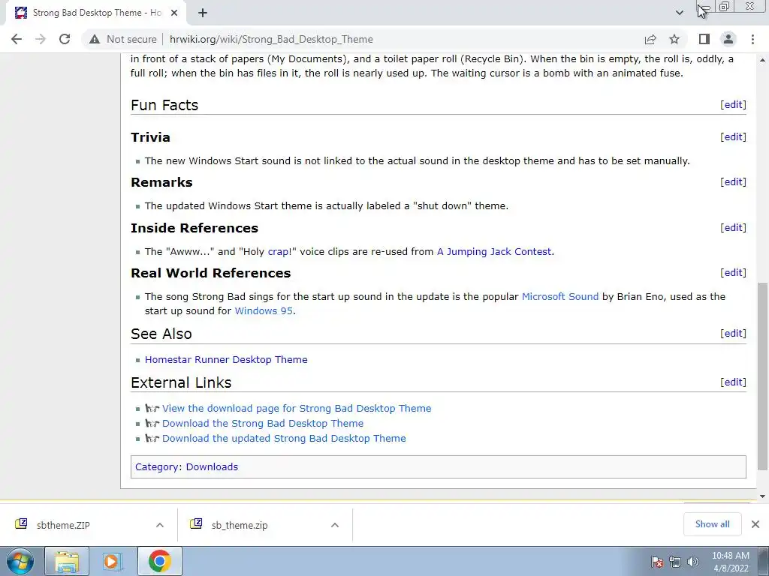Edit the See Also section
The width and height of the screenshot is (769, 576).
click(733, 334)
